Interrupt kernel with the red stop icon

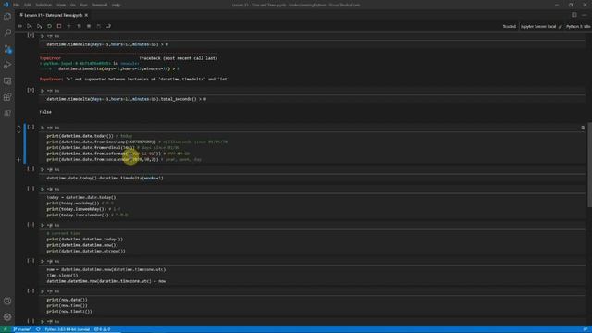pyautogui.click(x=59, y=26)
